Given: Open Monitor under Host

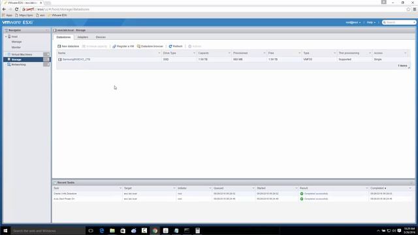Looking at the screenshot, I should [16, 47].
